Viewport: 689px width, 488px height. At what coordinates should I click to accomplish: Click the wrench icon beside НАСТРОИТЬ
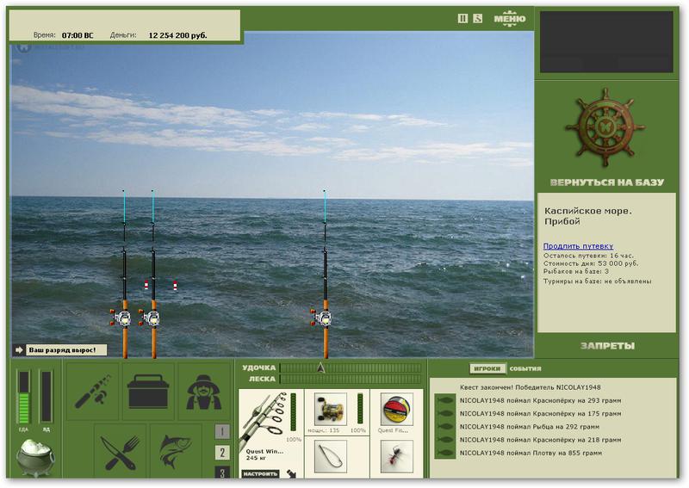[292, 473]
